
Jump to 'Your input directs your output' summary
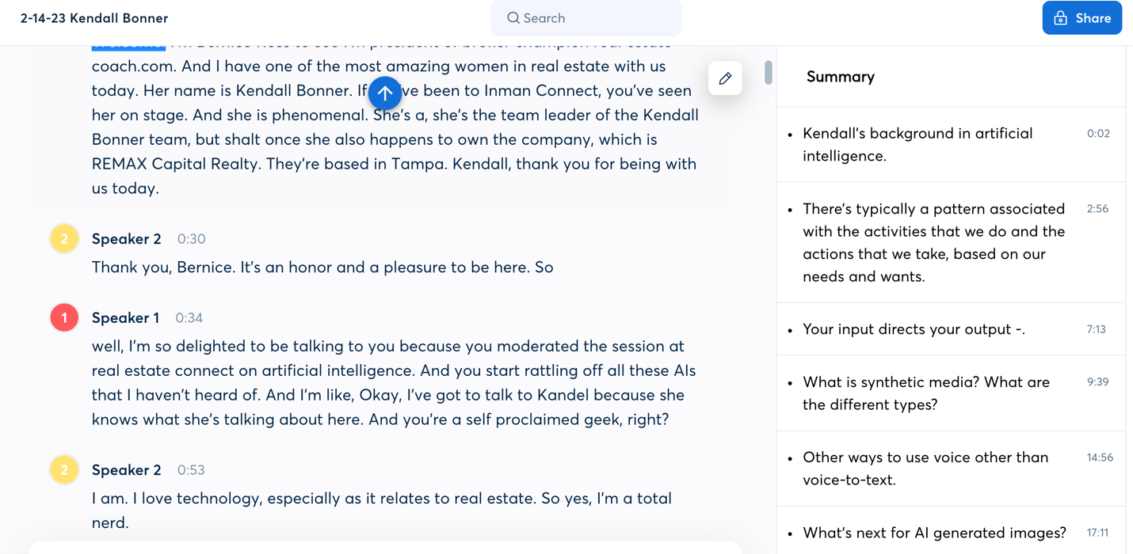pos(913,329)
